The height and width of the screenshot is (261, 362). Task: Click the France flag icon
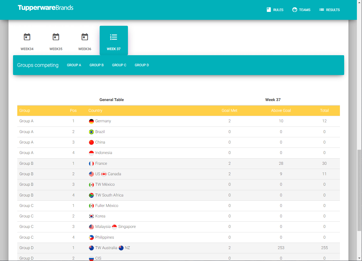[91, 164]
